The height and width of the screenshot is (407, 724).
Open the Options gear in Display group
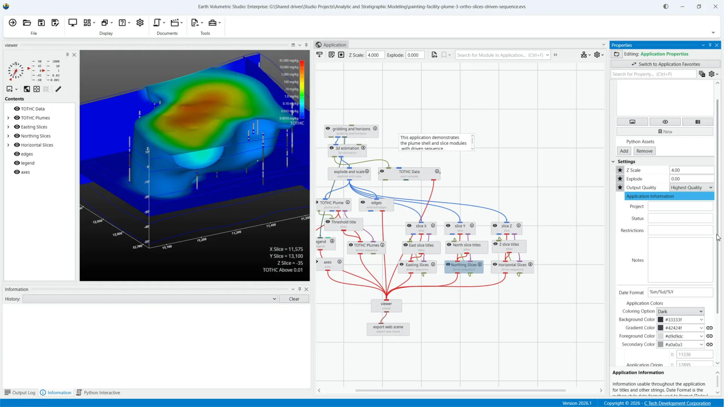coord(140,23)
